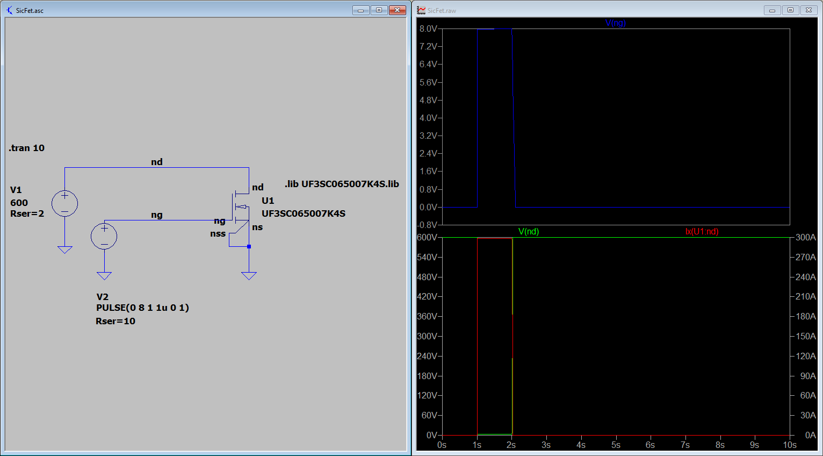This screenshot has height=456, width=823.
Task: Click the .lib UF3SC065007K4S.lib directive
Action: 342,184
